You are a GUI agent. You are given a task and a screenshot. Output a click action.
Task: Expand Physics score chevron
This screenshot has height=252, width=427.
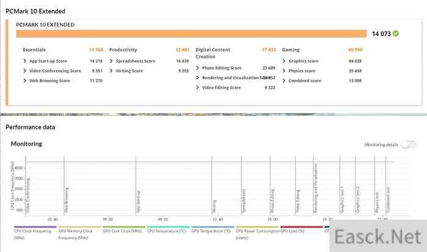tap(284, 71)
